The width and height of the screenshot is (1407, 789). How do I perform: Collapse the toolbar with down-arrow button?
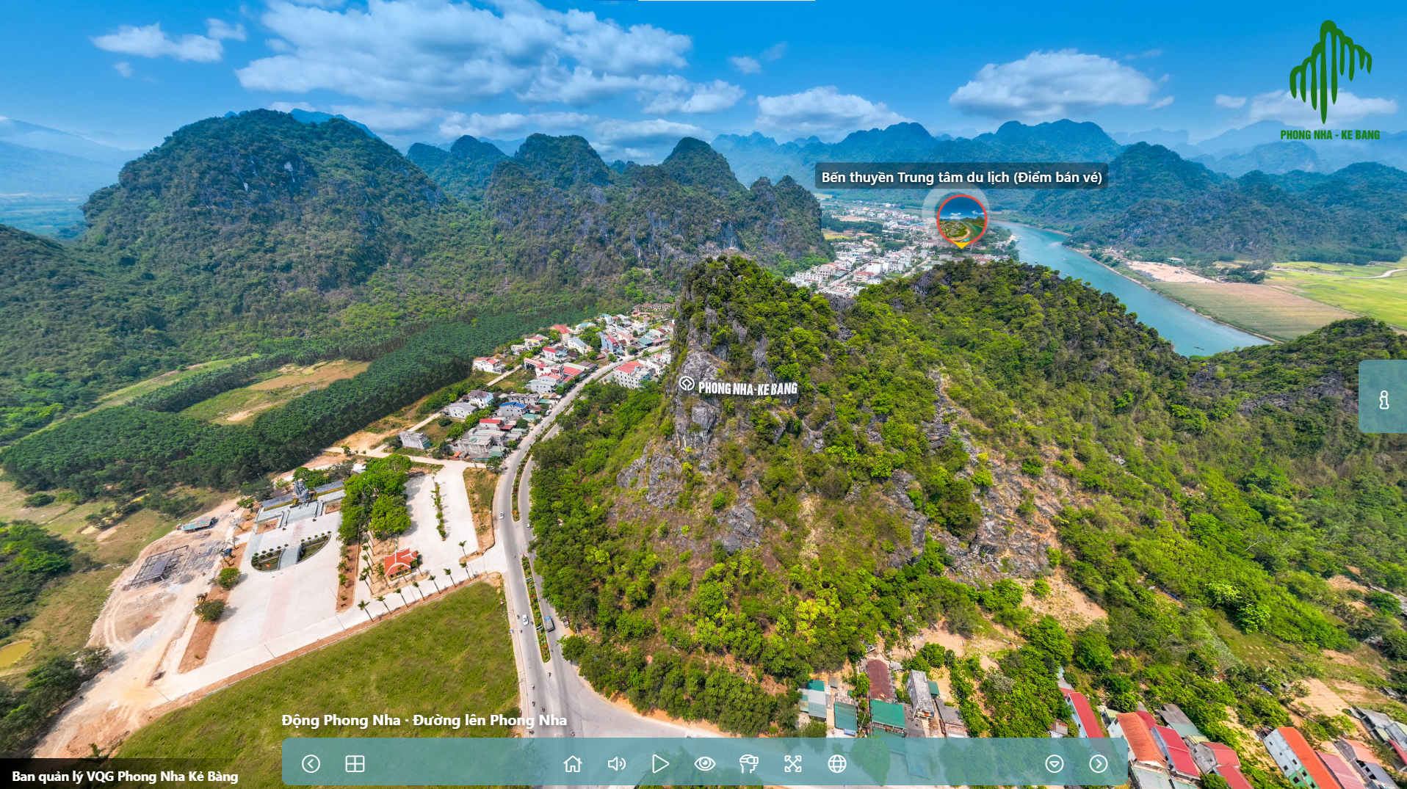point(1055,764)
